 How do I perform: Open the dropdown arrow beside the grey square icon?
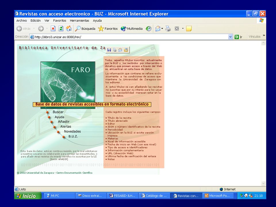183,28
